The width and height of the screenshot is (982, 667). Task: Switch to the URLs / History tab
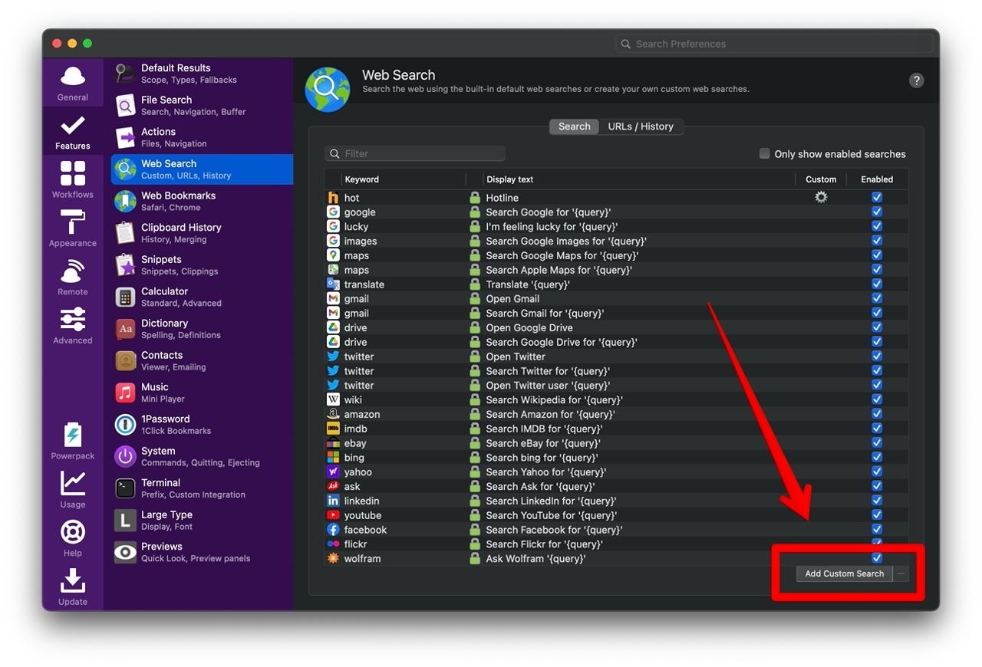641,127
